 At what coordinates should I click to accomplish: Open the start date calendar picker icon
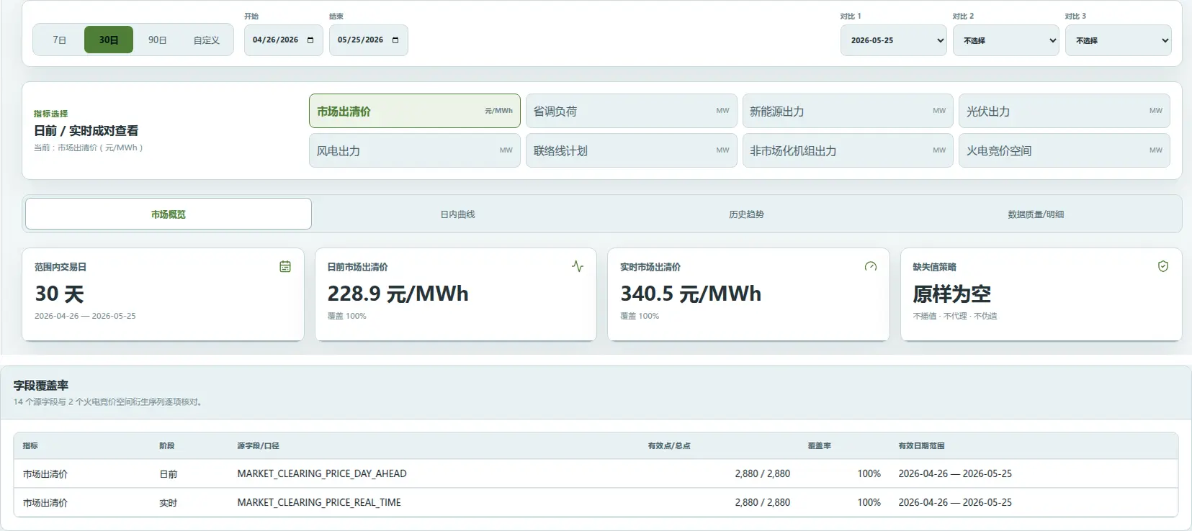[310, 40]
